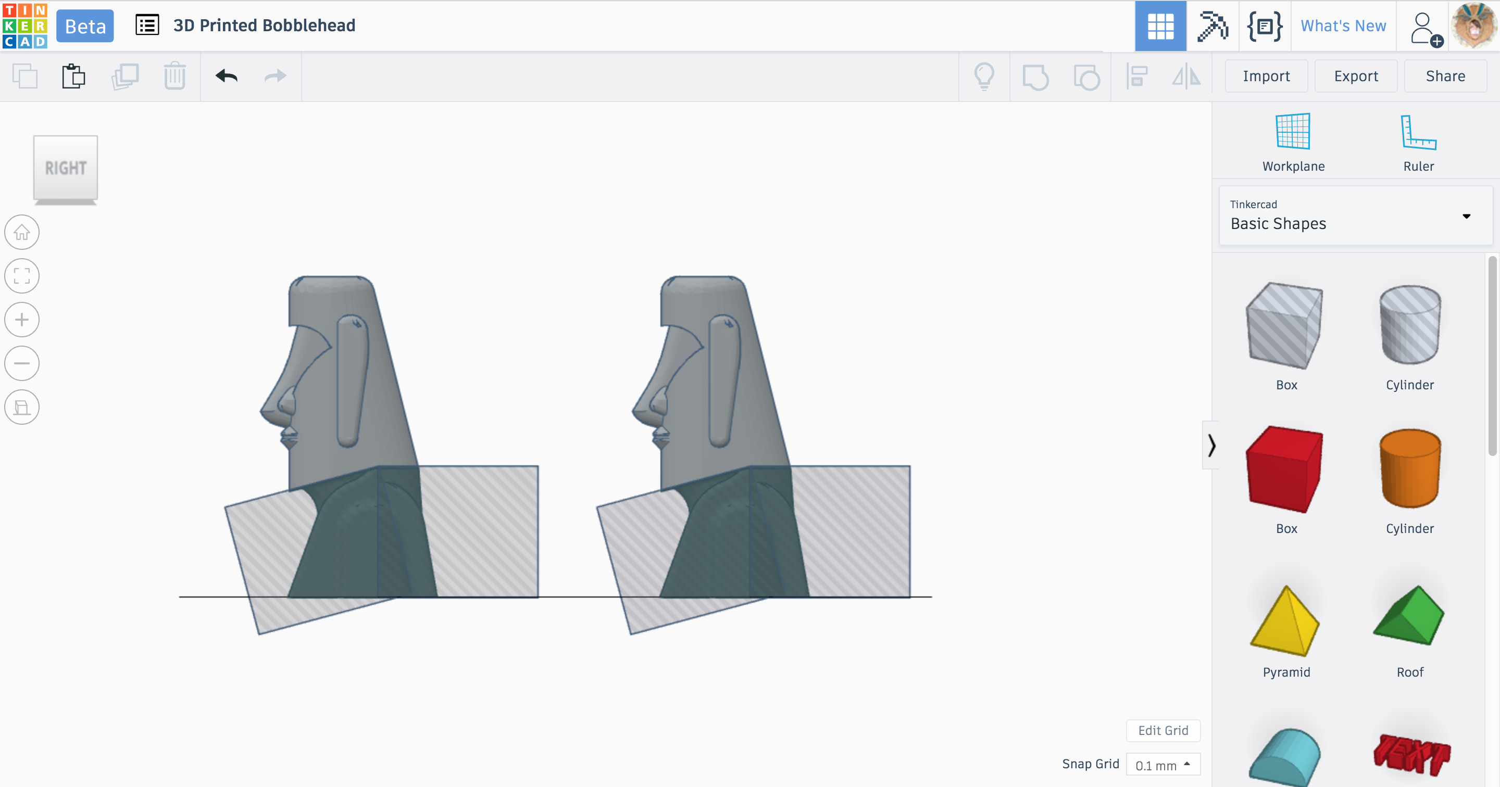Select the red Box shape

(1285, 469)
